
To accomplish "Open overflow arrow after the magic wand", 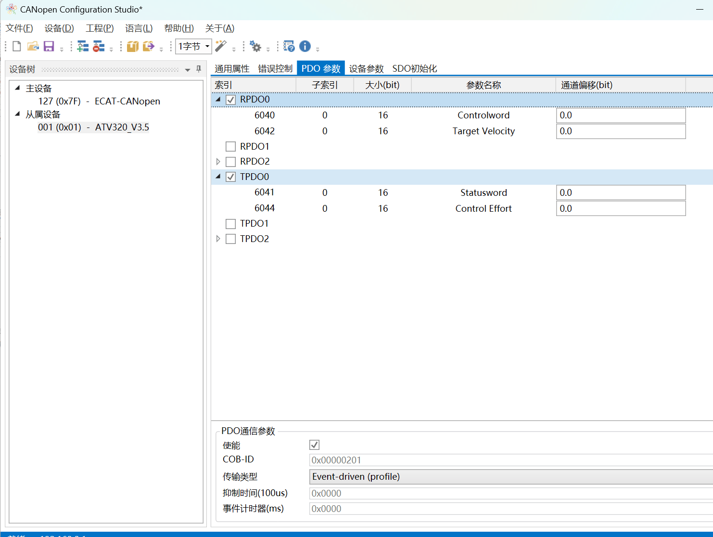I will click(234, 49).
